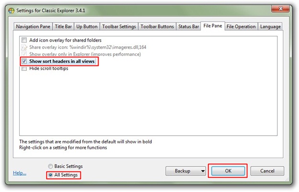
Task: Open the Title Bar tab
Action: pos(63,26)
